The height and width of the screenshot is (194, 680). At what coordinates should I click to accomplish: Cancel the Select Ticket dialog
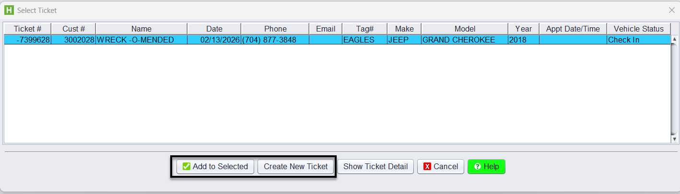440,167
